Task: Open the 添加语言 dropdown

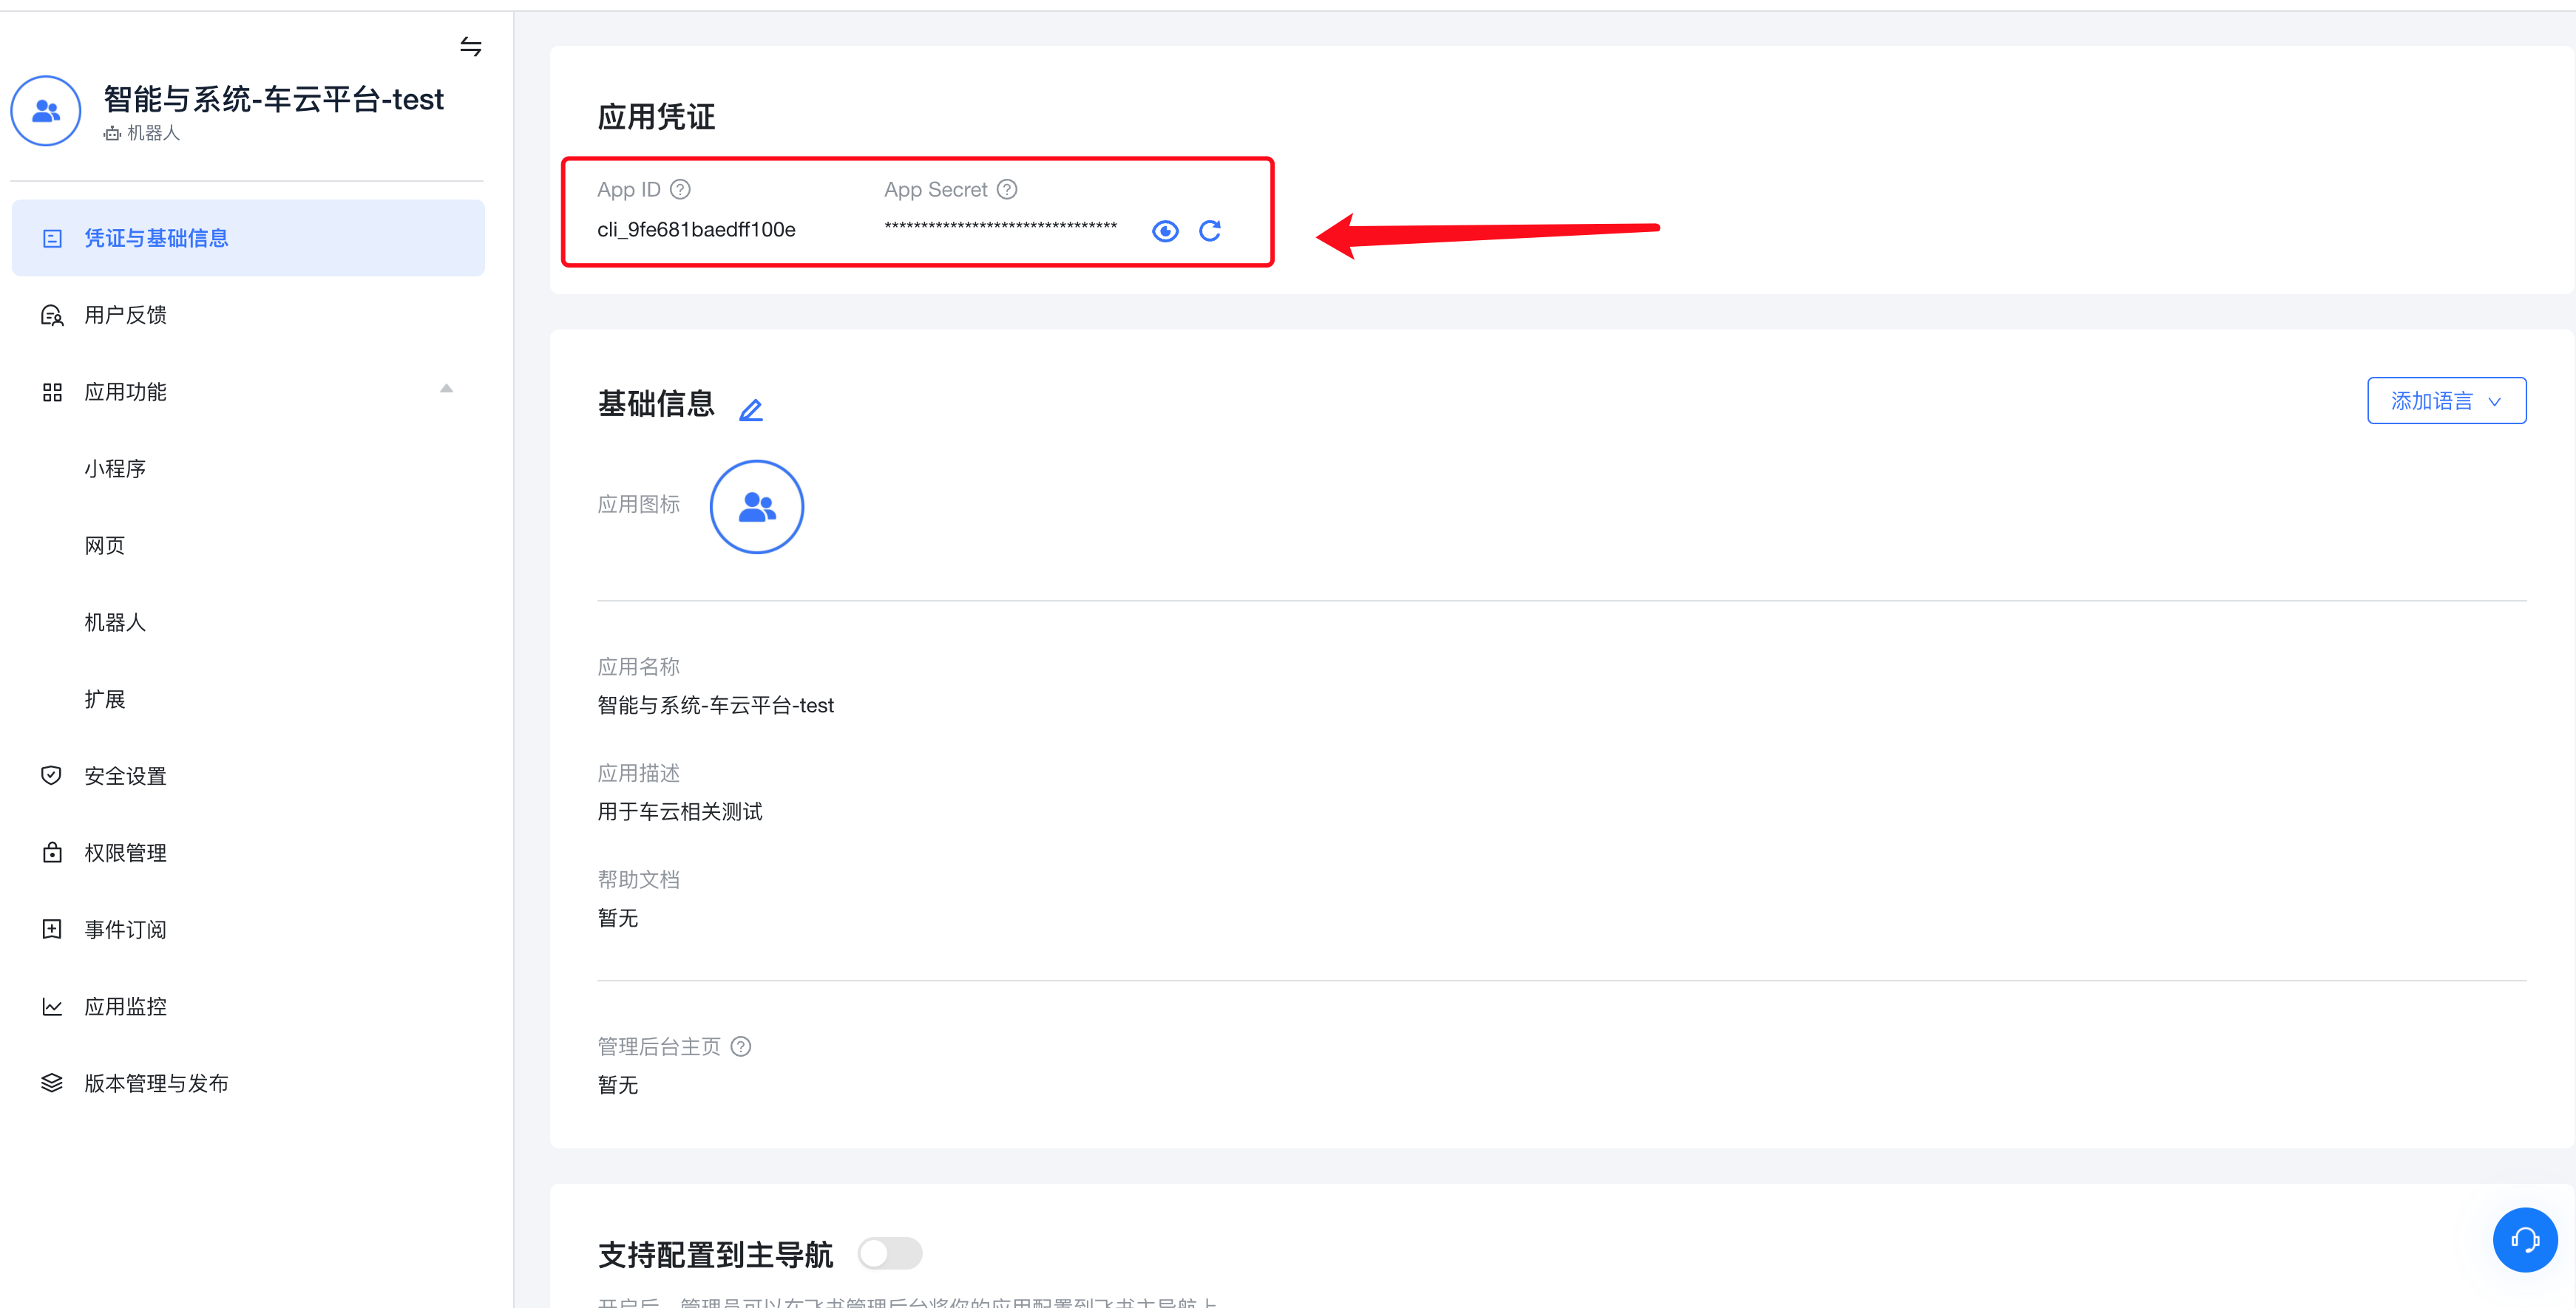Action: (2446, 400)
